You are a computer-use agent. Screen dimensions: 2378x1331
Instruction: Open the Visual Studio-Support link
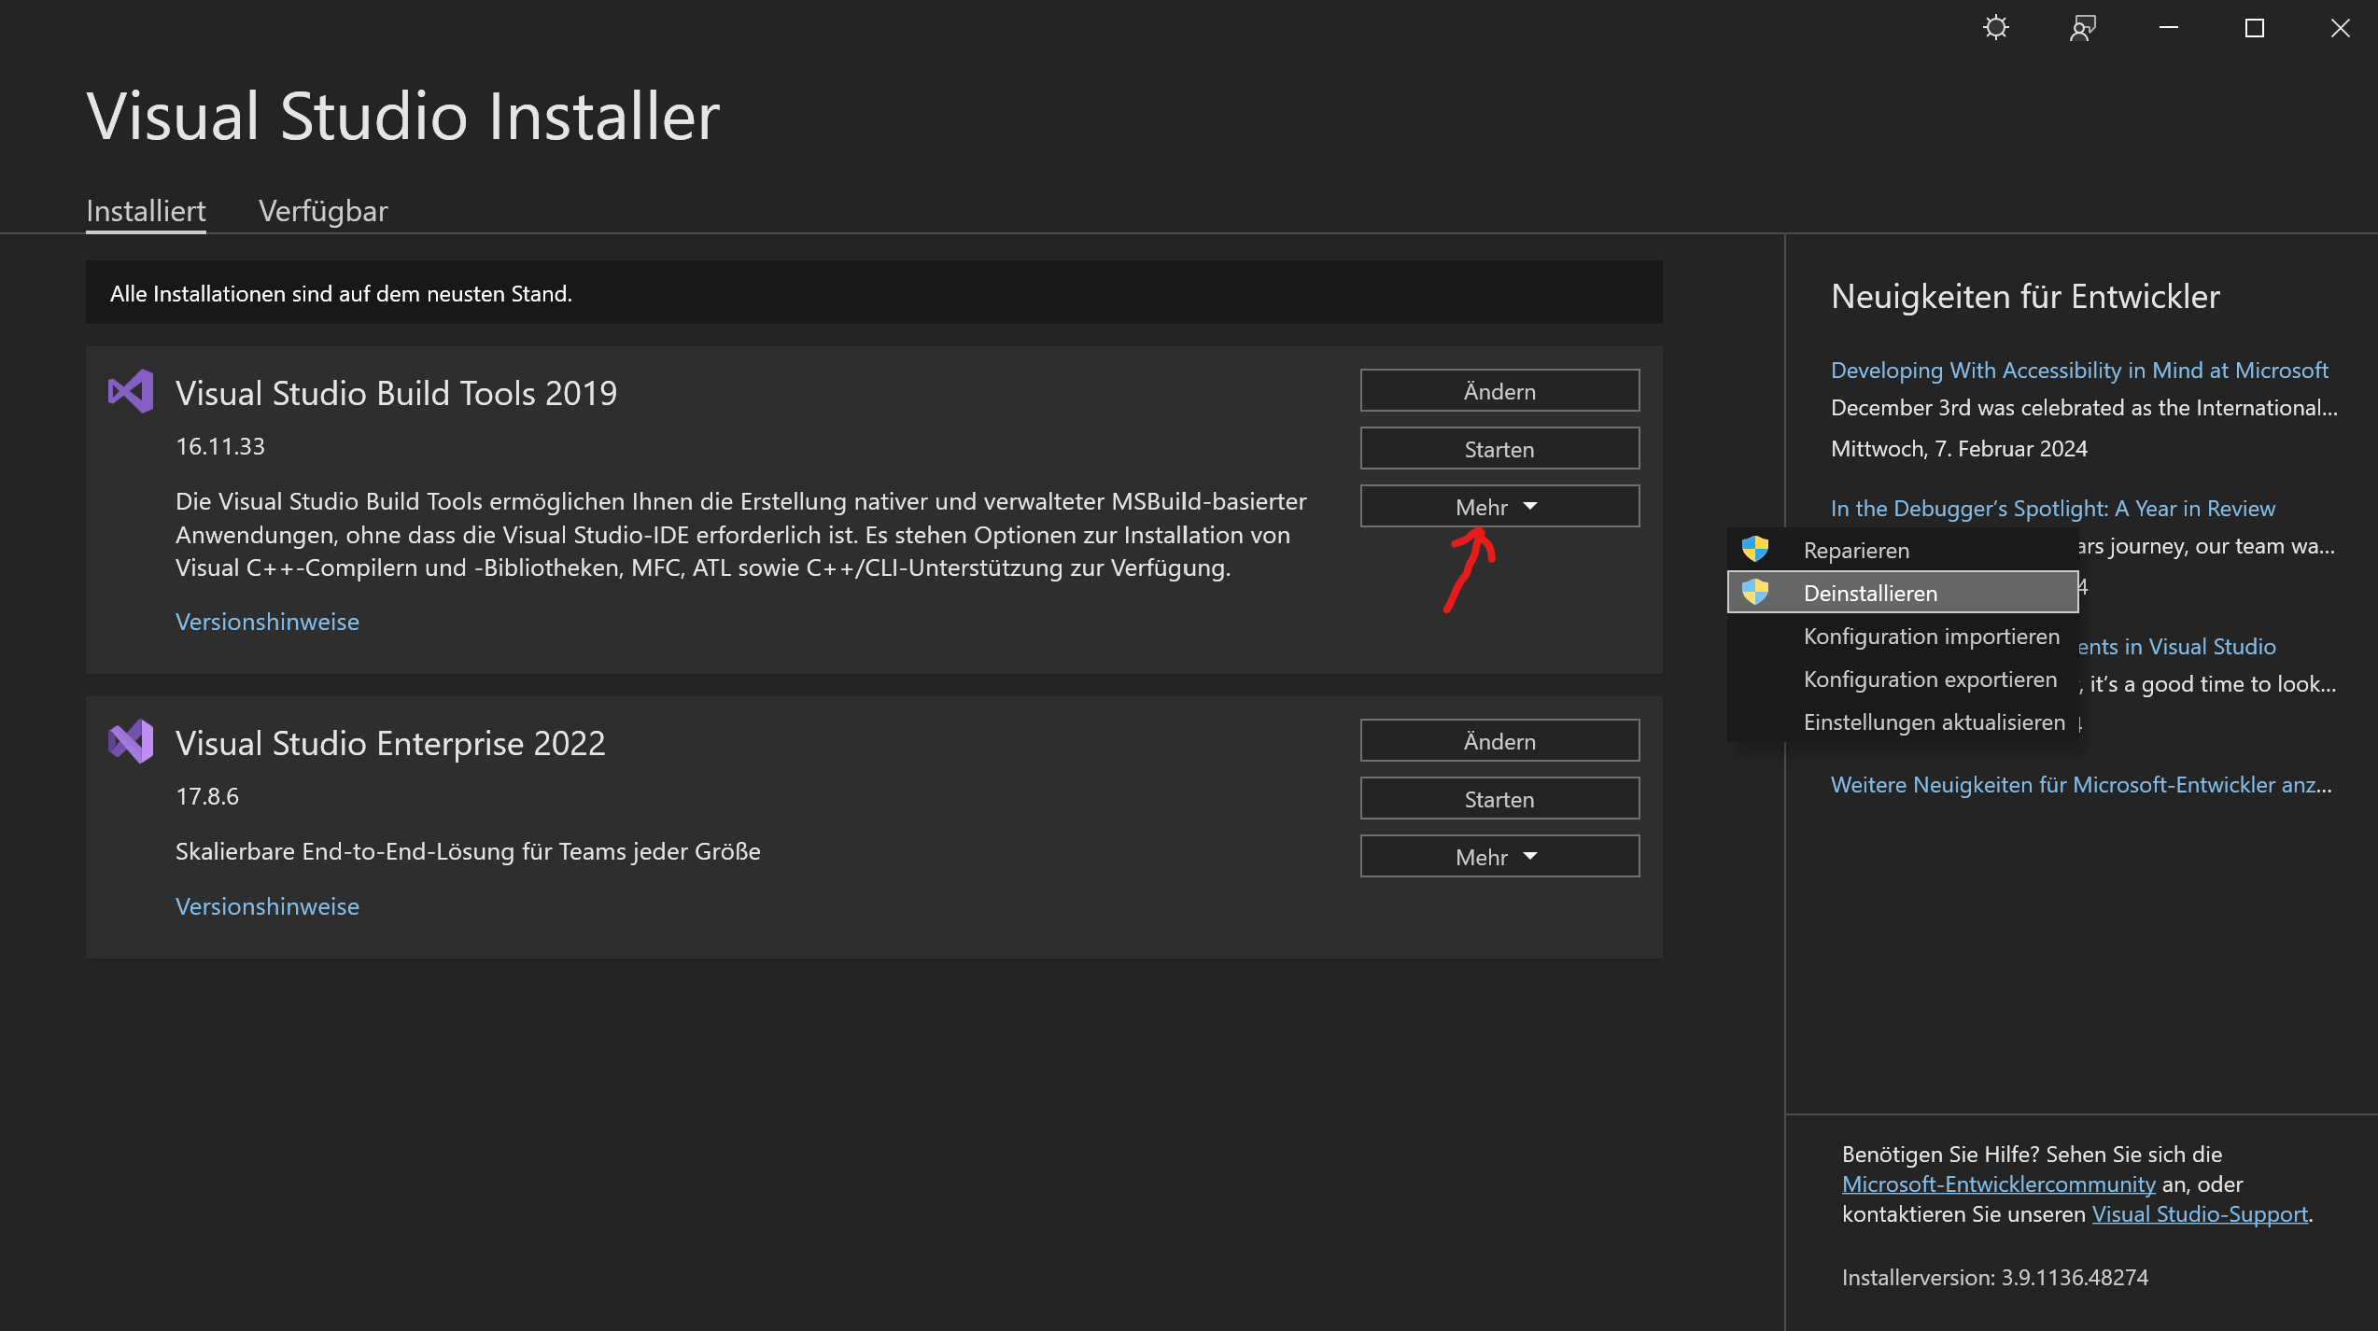(x=2200, y=1214)
